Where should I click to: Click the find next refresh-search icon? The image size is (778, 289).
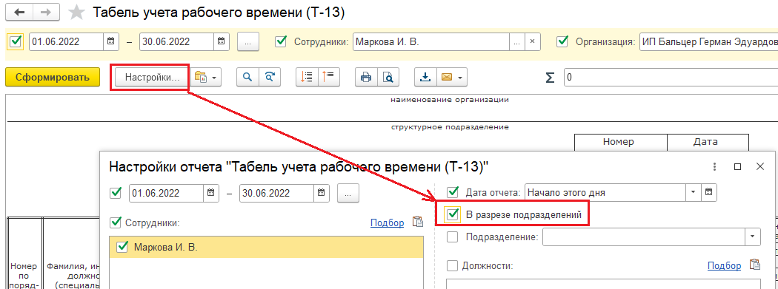(x=270, y=77)
